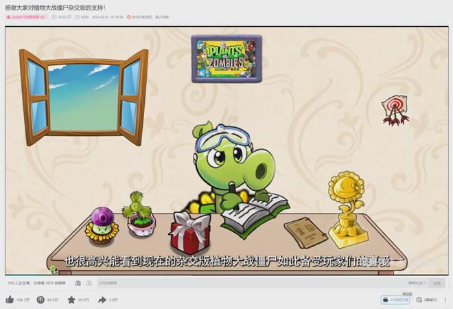Click the video player to pause playback
The image size is (453, 309).
tap(226, 150)
